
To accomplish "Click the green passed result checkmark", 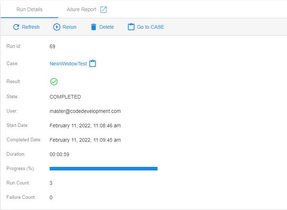I will coord(54,82).
